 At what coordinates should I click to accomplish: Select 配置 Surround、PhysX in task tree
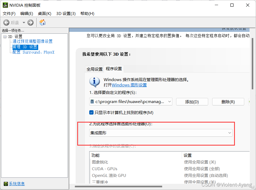33,52
